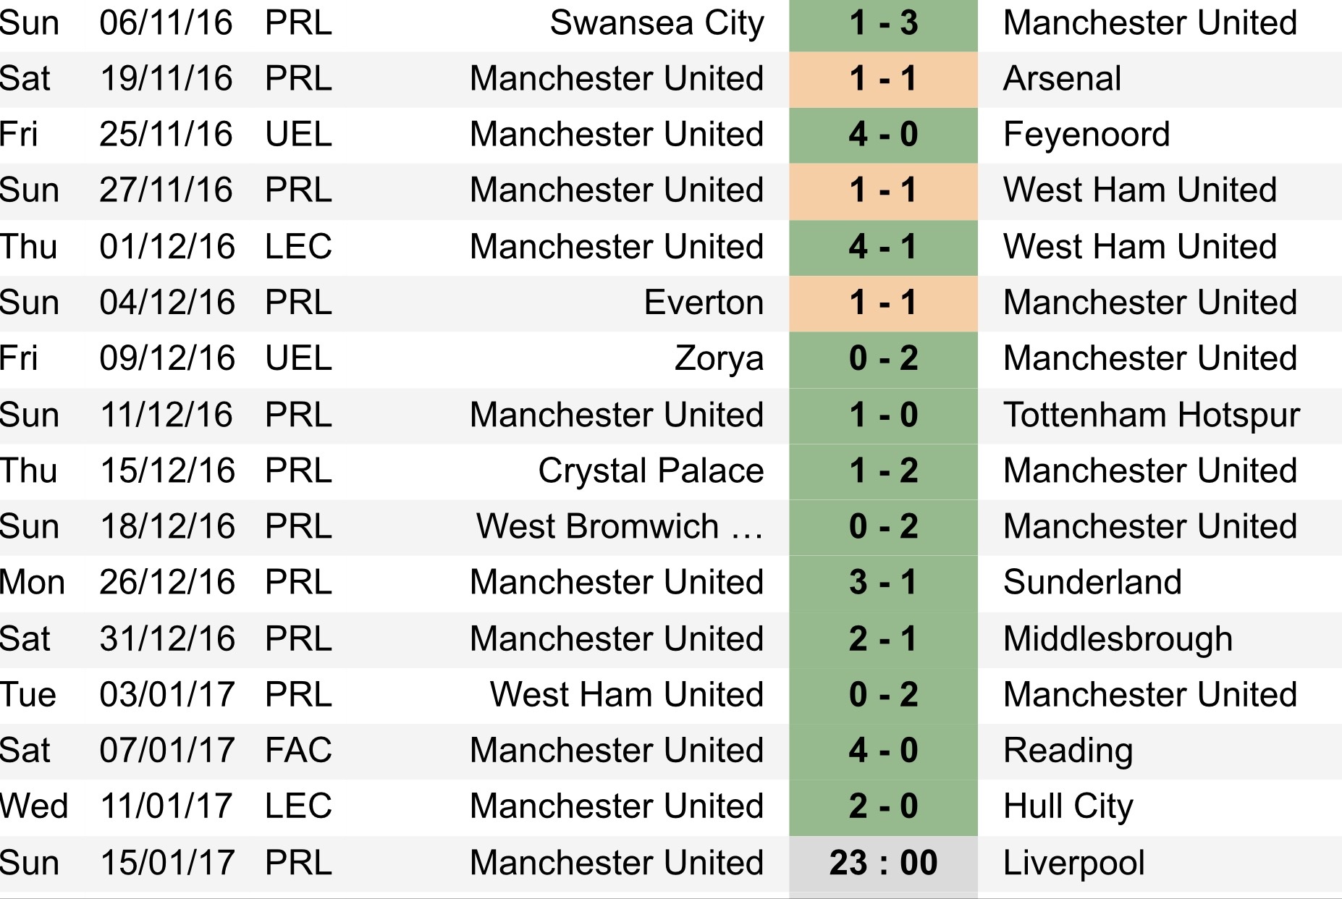Image resolution: width=1342 pixels, height=899 pixels.
Task: Open the Swansea City team link
Action: point(657,23)
